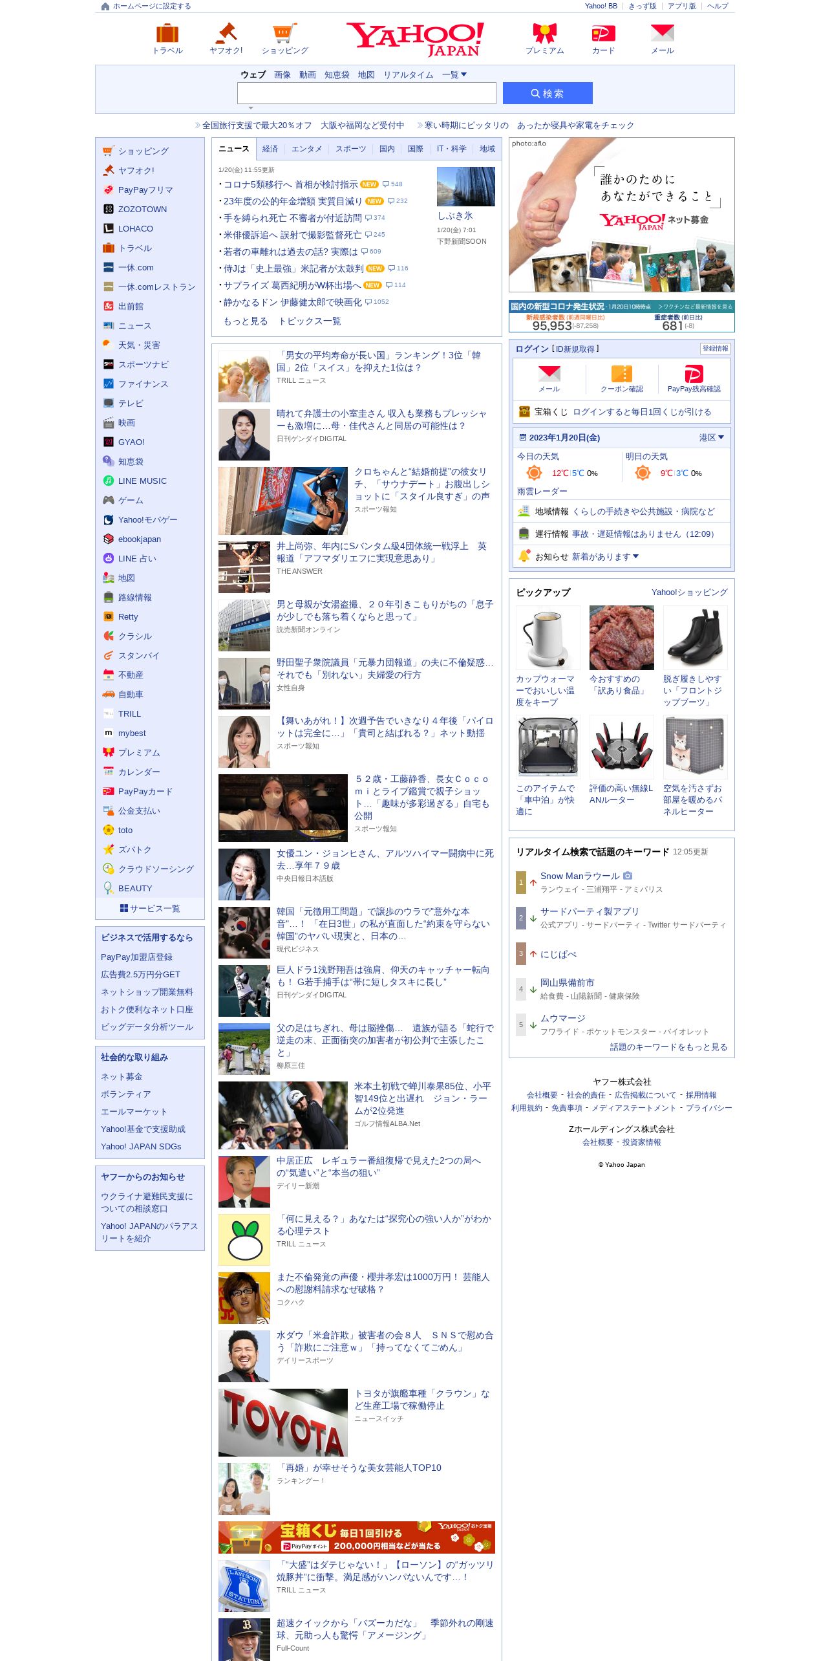Screen dimensions: 830x1661
Task: Open the Yahoo! BB link at top
Action: click(x=601, y=6)
